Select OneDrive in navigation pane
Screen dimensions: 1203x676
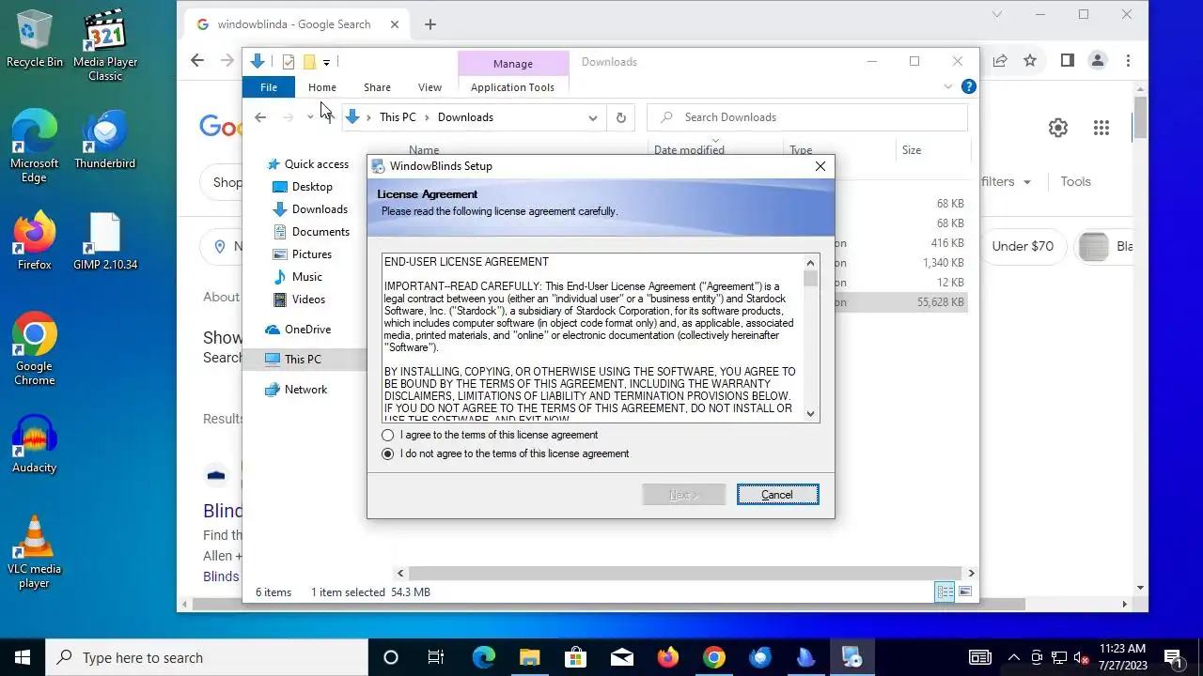(298, 330)
